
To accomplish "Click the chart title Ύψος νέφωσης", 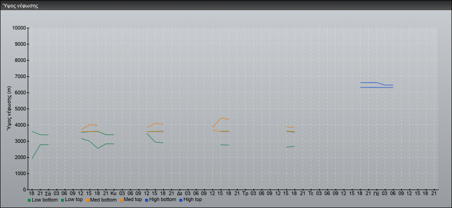I will [x=20, y=6].
